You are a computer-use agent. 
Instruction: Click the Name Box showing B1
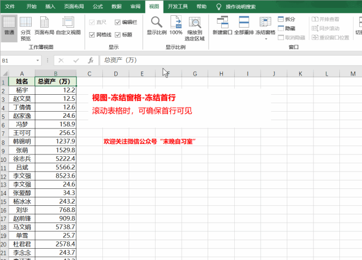click(18, 60)
